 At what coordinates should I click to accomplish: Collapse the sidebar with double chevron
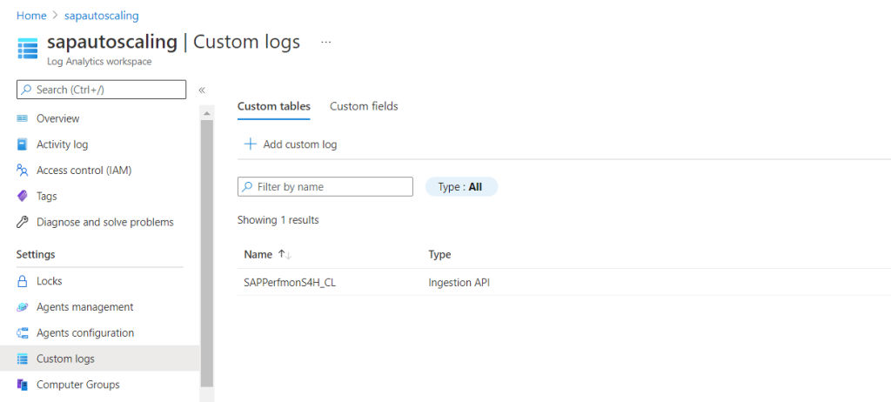(201, 90)
